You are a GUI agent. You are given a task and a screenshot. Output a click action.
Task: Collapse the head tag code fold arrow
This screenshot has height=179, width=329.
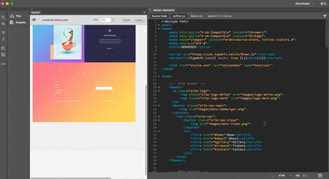pos(159,28)
